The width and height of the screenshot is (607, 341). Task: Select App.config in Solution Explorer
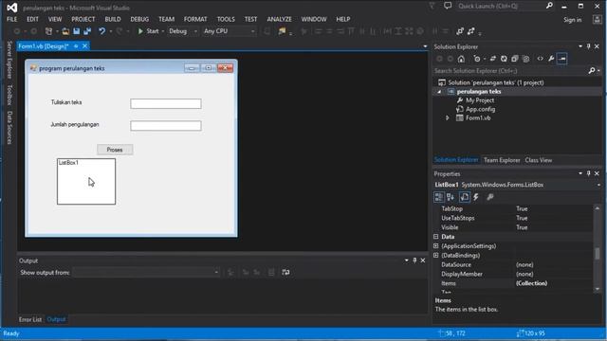click(480, 110)
